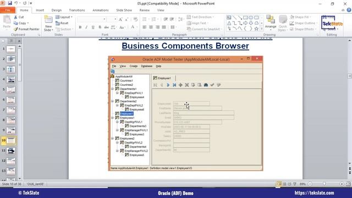The height and width of the screenshot is (198, 352).
Task: Open the Shape Outline dropdown
Action: coord(304,23)
